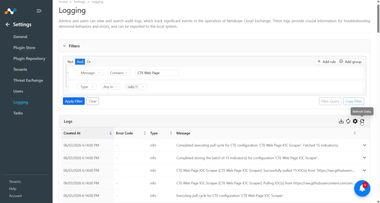Select Logging in the sidebar
Screen dimensions: 380x203
point(21,102)
